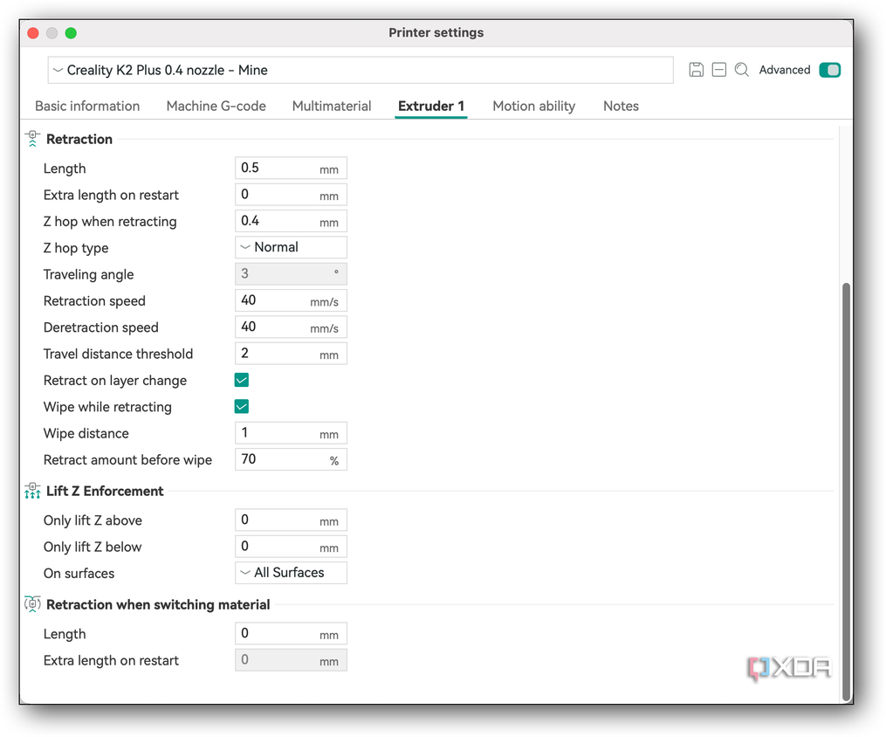The image size is (886, 737).
Task: Open the Z hop type dropdown
Action: [291, 247]
